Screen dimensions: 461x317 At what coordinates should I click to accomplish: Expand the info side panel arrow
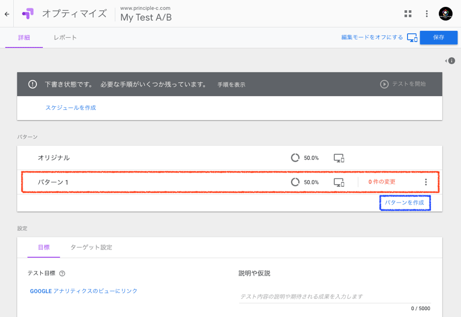tap(450, 61)
